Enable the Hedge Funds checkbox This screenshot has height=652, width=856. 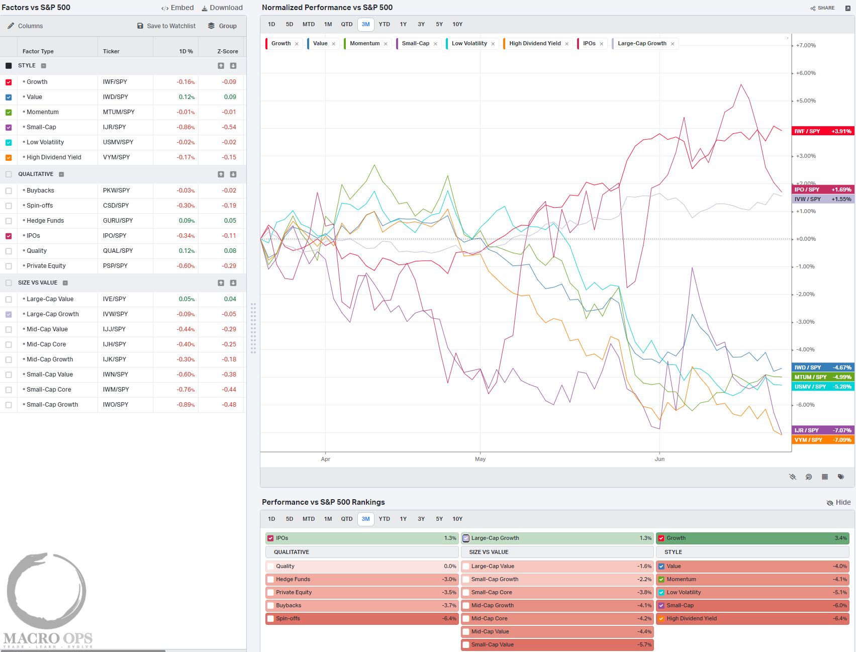(x=9, y=221)
